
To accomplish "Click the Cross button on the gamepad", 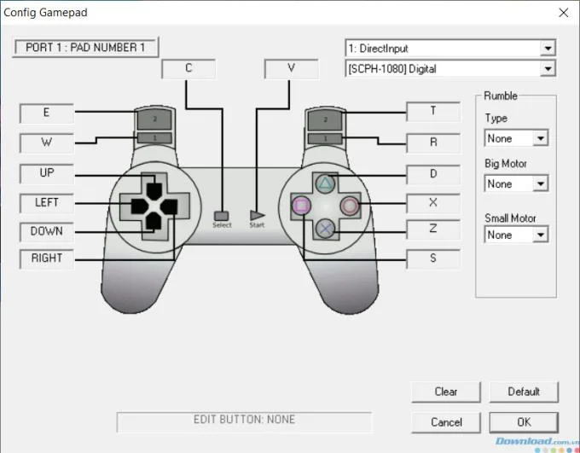I will click(x=325, y=229).
